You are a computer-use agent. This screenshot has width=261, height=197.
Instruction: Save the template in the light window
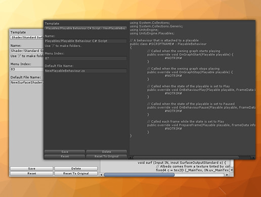click(x=32, y=169)
